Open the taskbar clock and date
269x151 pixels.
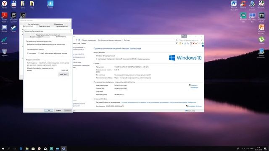coord(258,148)
